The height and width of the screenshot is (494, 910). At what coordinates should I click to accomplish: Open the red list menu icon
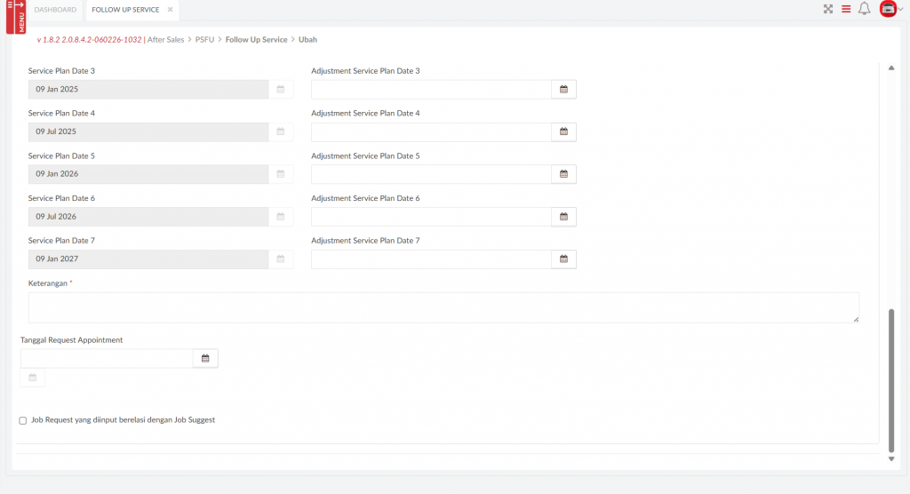[x=846, y=9]
